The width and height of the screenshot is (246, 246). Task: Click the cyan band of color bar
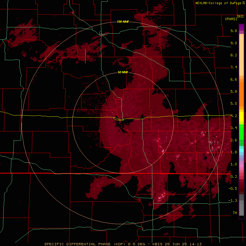coord(241,150)
